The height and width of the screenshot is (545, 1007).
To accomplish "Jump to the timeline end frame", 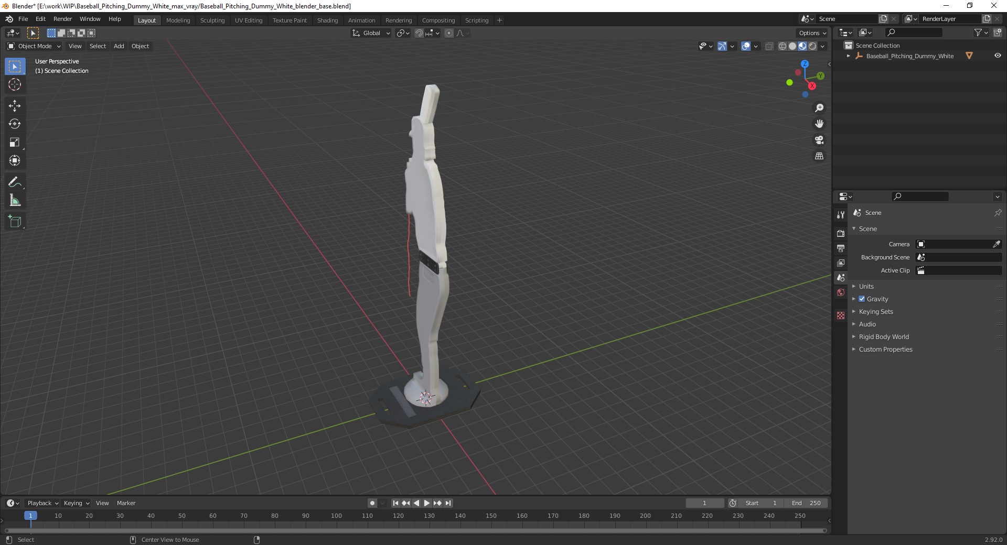I will click(x=448, y=503).
